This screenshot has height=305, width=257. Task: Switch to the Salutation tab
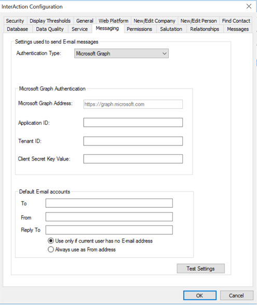point(171,29)
